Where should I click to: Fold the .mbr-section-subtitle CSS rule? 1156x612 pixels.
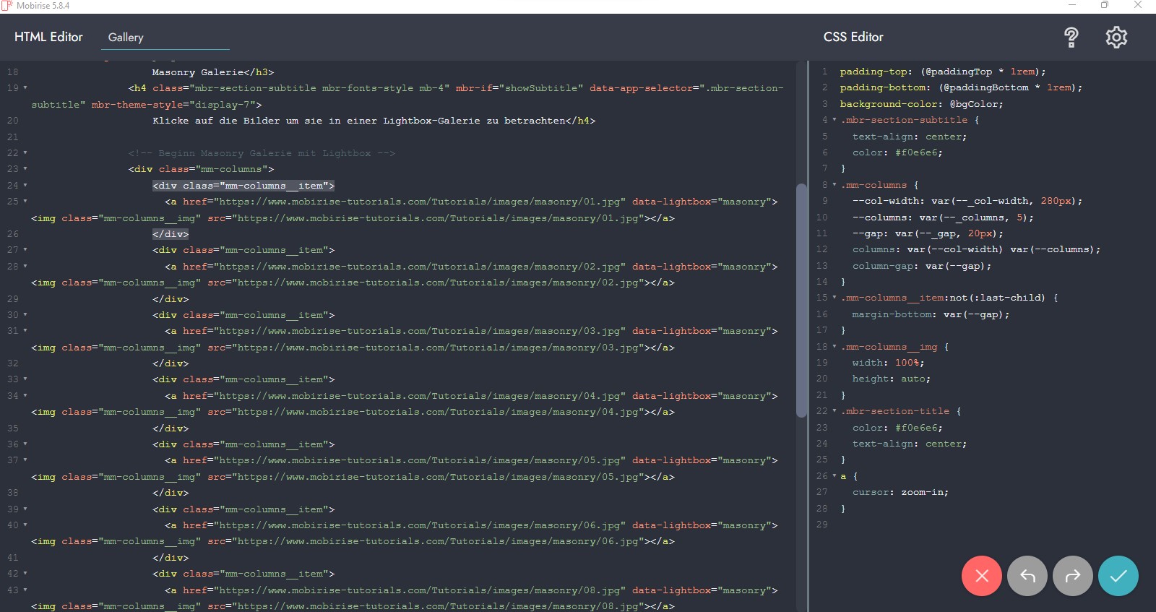(834, 120)
